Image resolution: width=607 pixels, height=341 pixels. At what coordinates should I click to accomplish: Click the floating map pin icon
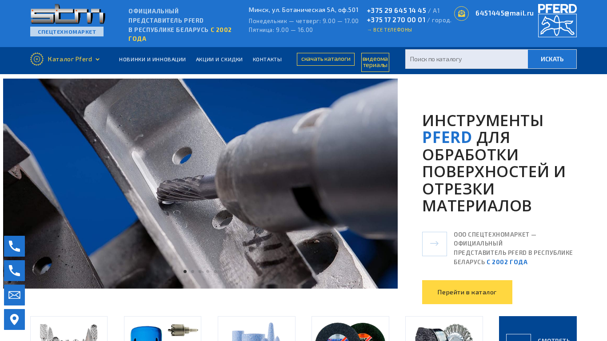click(14, 319)
